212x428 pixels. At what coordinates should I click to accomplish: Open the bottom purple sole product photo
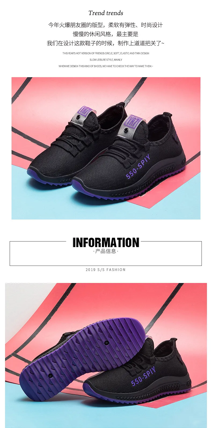tap(106, 355)
